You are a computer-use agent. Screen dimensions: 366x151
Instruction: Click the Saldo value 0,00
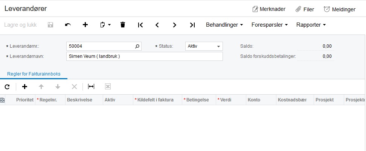[327, 46]
